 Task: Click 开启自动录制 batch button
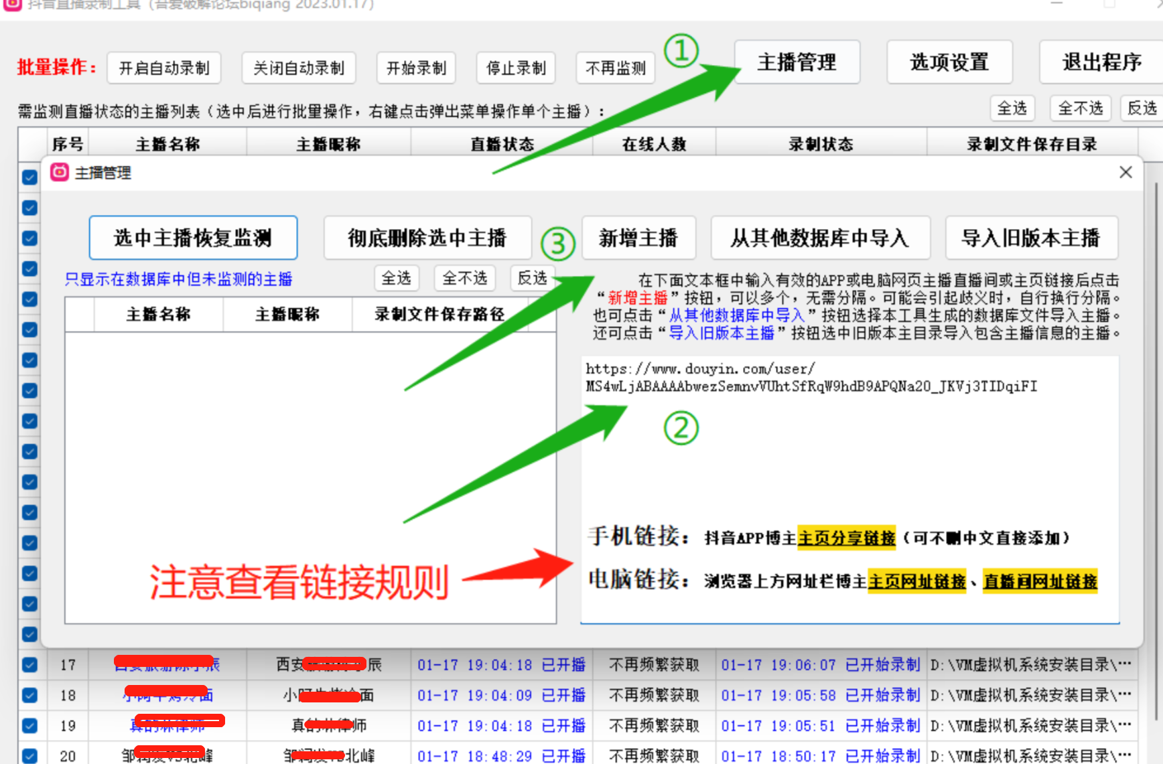coord(164,68)
